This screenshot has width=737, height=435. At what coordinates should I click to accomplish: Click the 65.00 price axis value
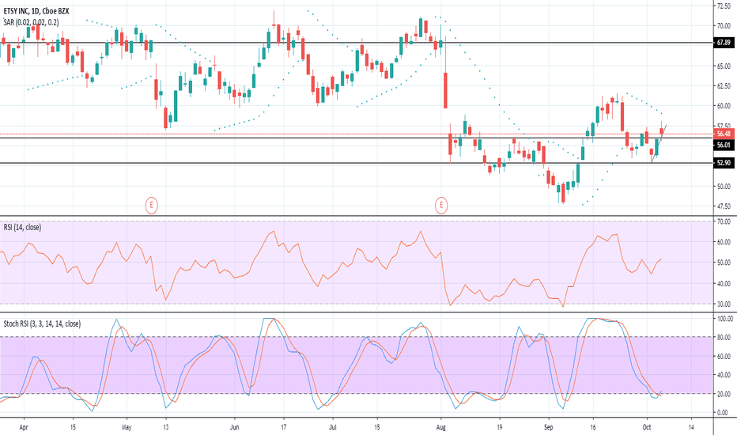(724, 66)
